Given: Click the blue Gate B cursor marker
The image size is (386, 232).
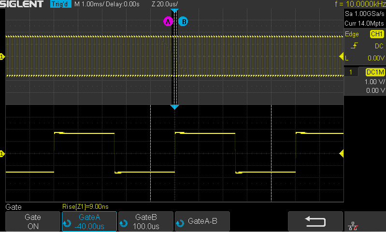Looking at the screenshot, I should (x=183, y=21).
